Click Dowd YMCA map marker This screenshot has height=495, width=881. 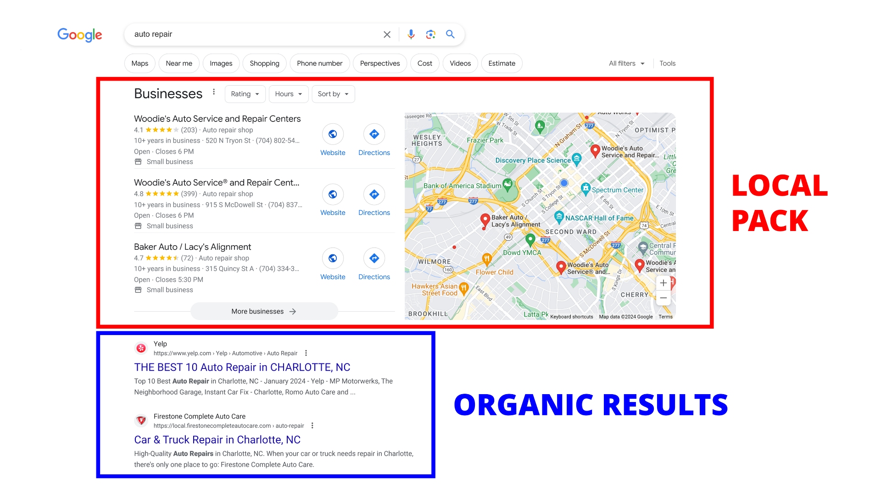[530, 239]
